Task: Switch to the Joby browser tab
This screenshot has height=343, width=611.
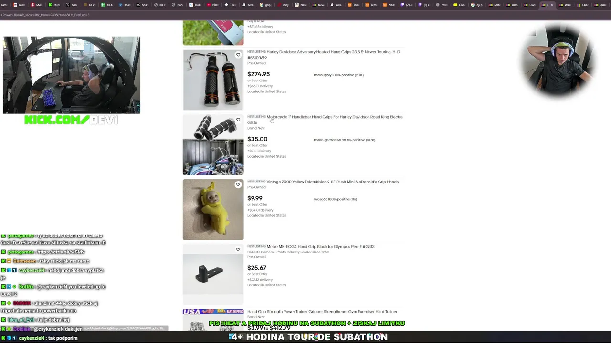Action: tap(284, 5)
